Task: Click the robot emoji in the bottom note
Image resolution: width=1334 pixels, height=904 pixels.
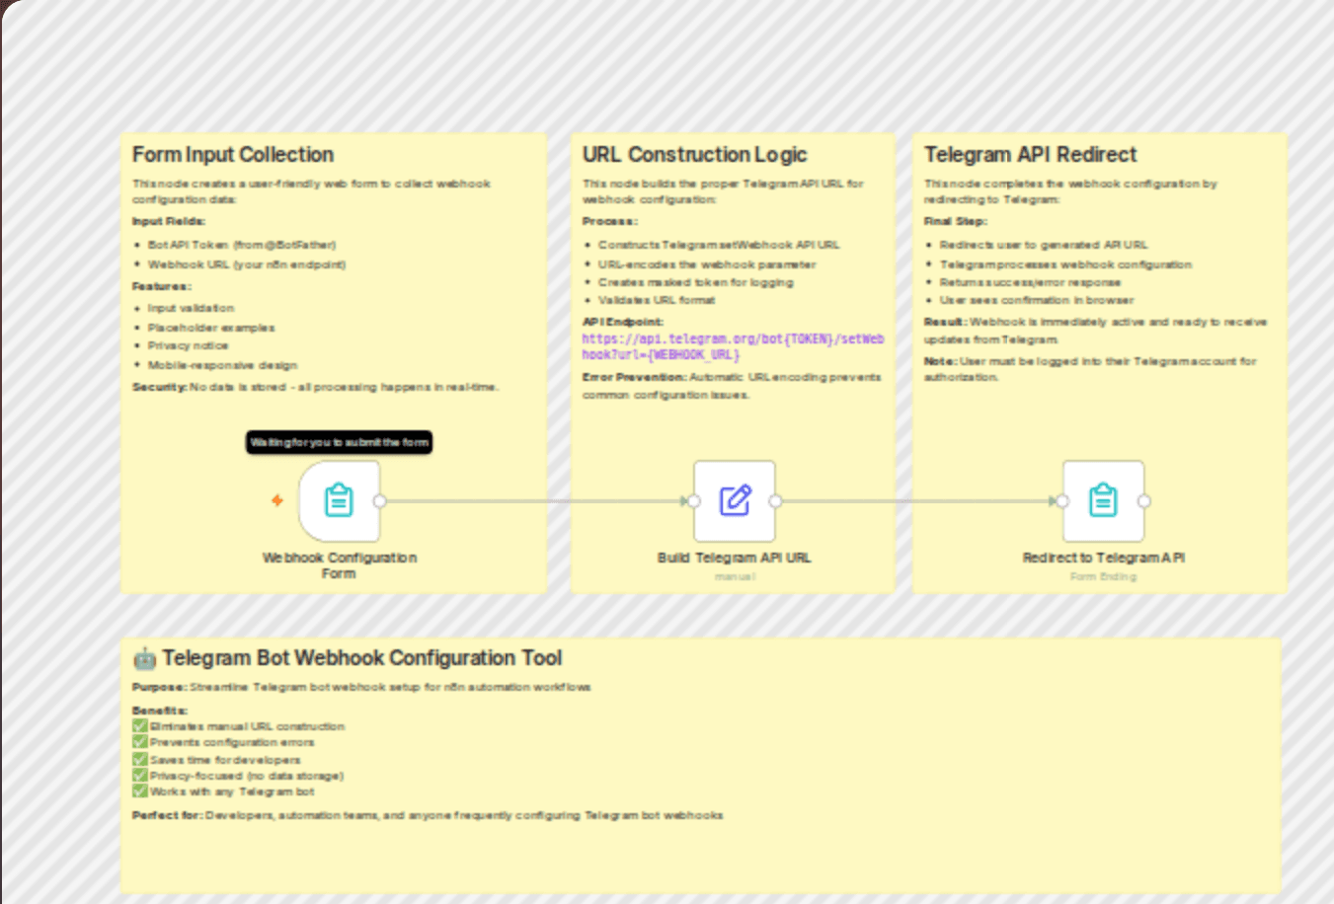Action: click(x=144, y=658)
